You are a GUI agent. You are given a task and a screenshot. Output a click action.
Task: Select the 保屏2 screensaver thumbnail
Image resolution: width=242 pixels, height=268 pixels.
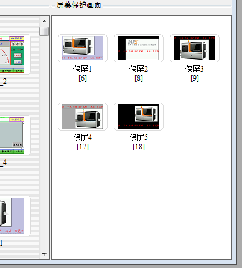click(139, 48)
